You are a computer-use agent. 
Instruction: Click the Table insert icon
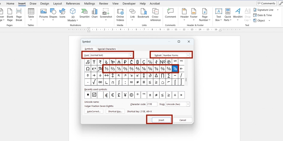pos(31,13)
